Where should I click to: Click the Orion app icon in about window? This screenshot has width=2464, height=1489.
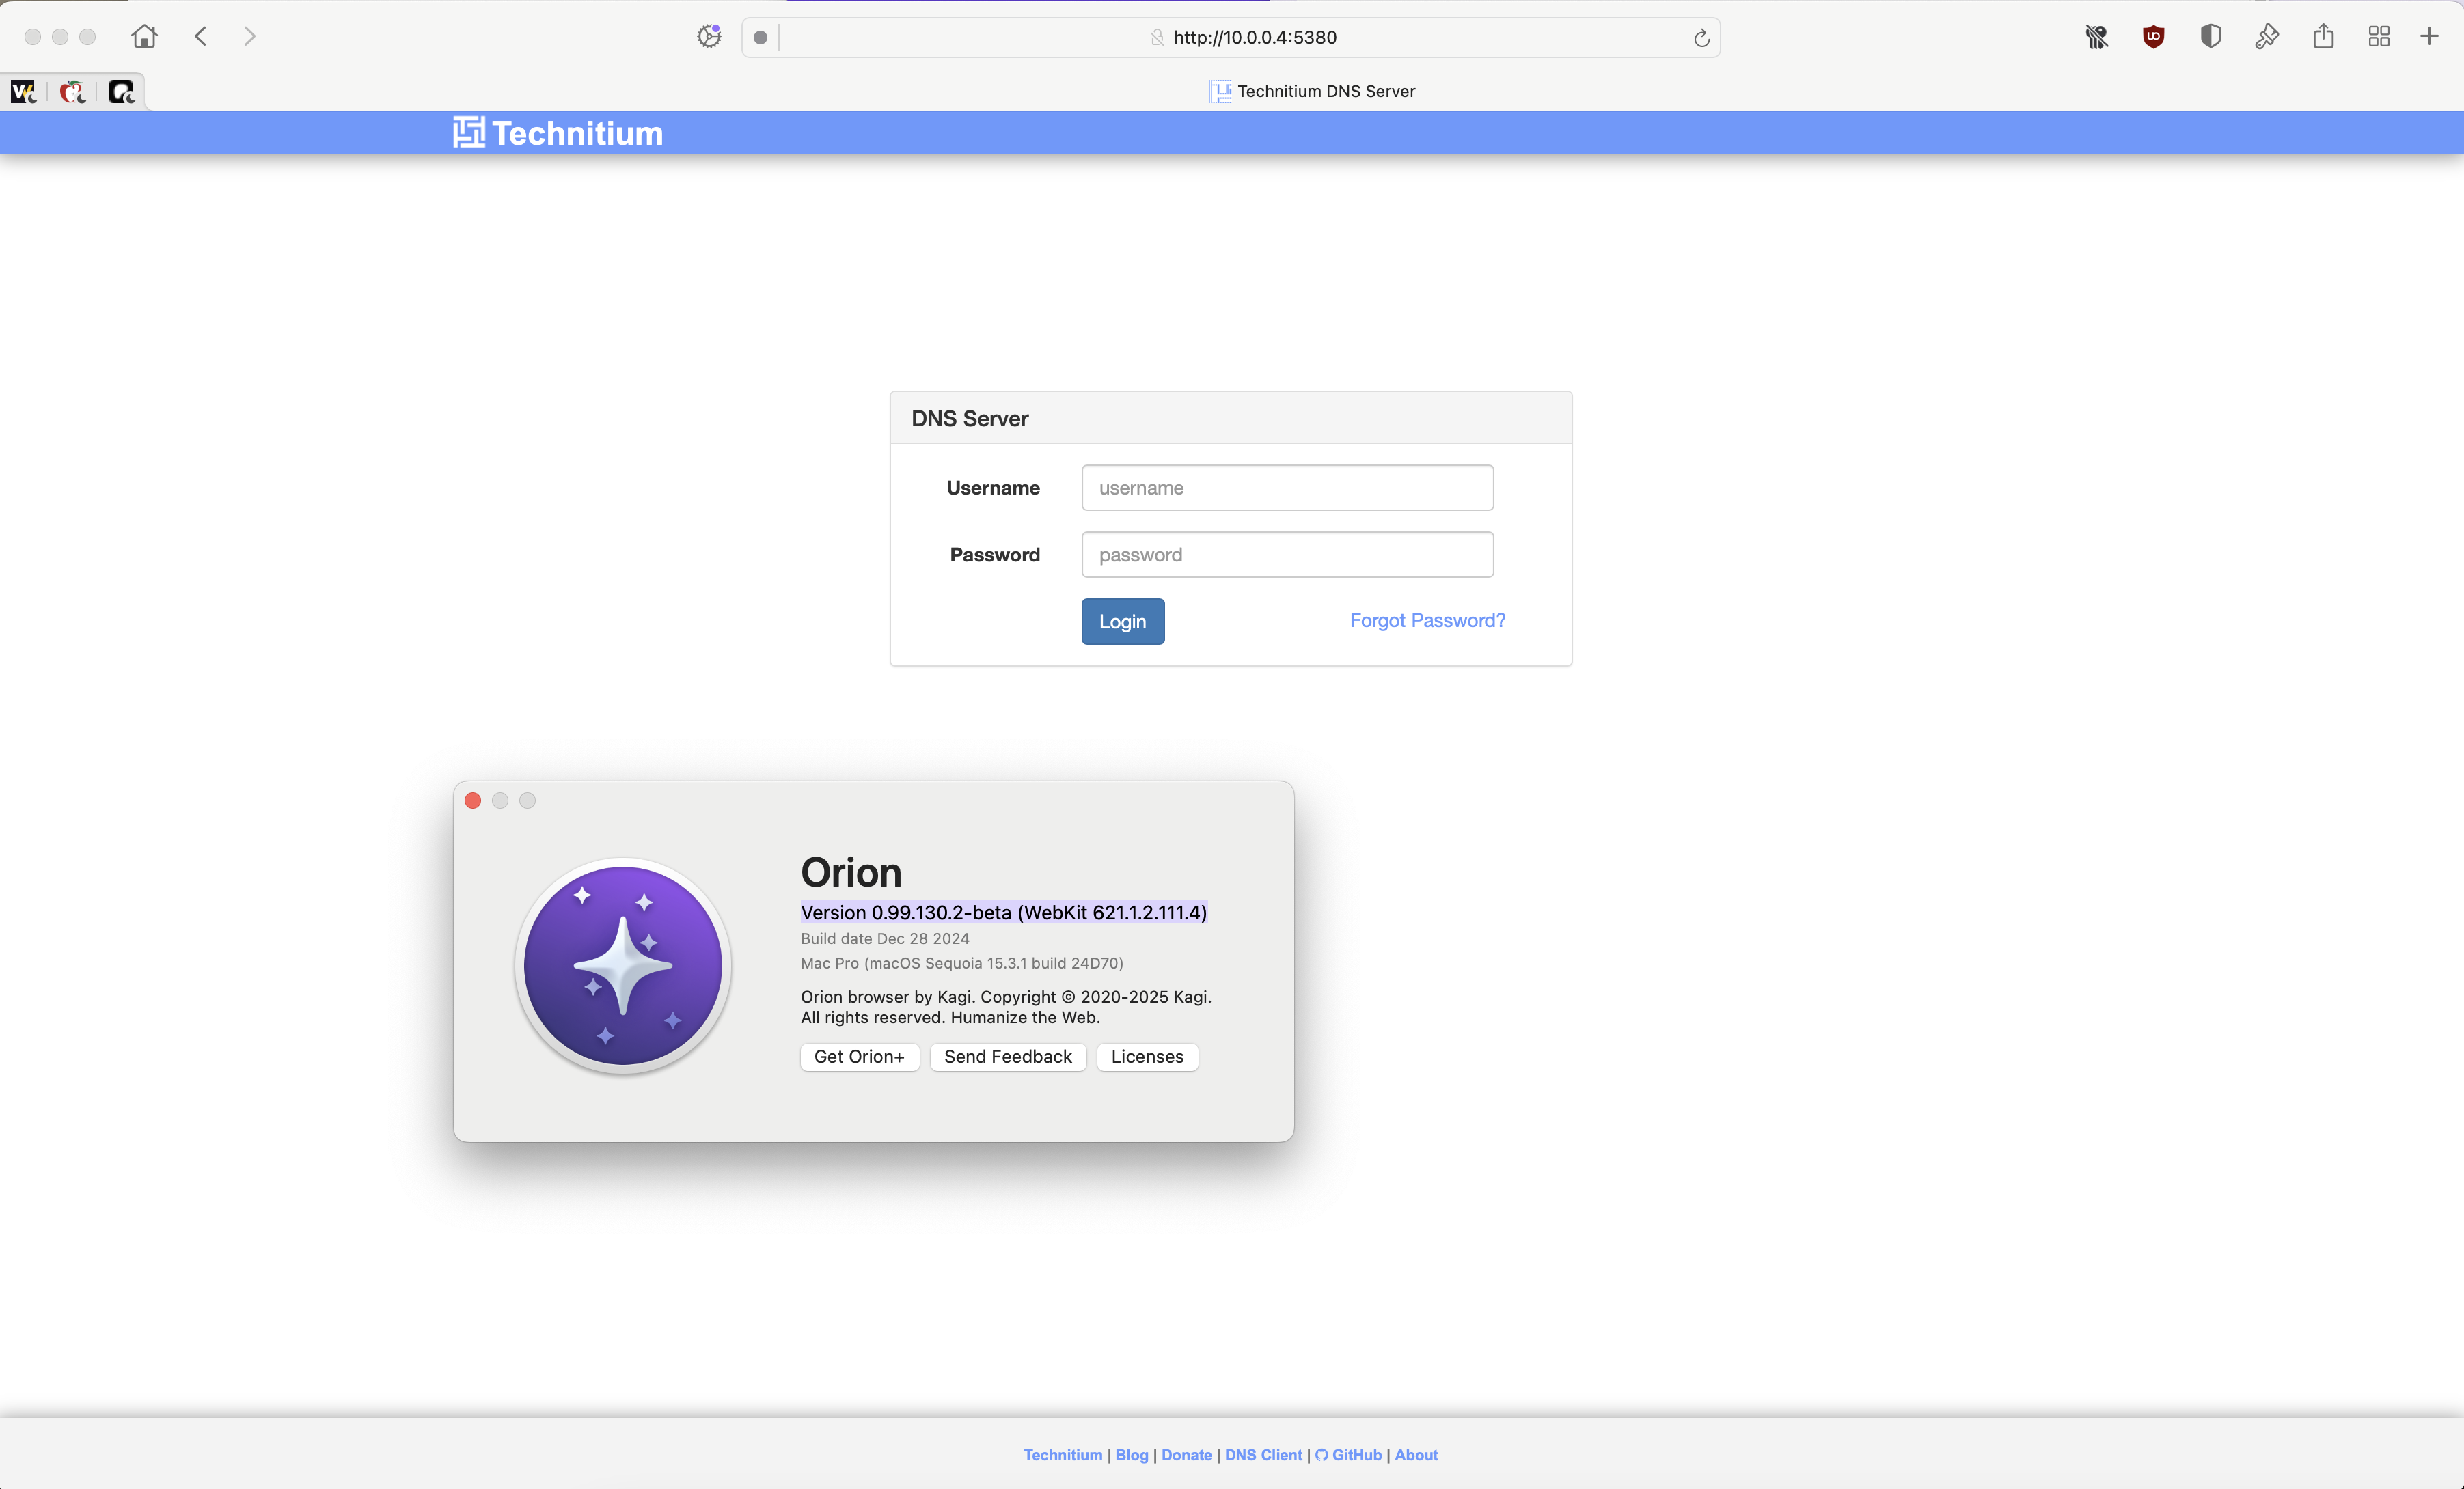point(623,965)
